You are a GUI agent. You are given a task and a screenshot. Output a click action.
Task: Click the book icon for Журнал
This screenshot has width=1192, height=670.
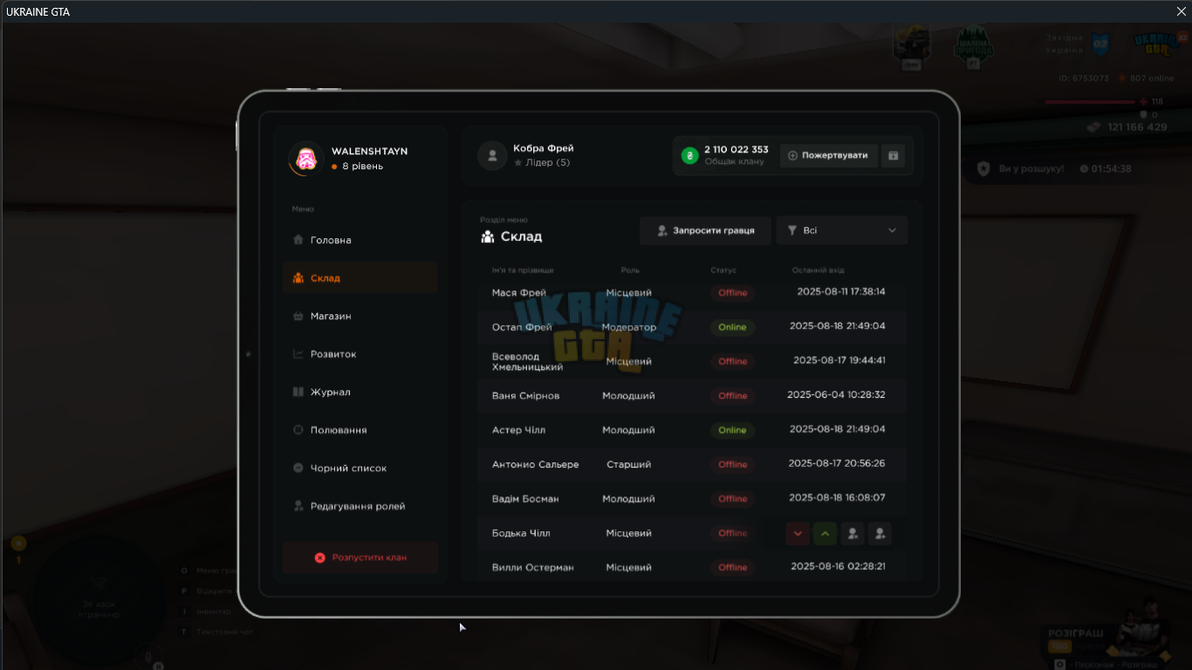tap(298, 392)
